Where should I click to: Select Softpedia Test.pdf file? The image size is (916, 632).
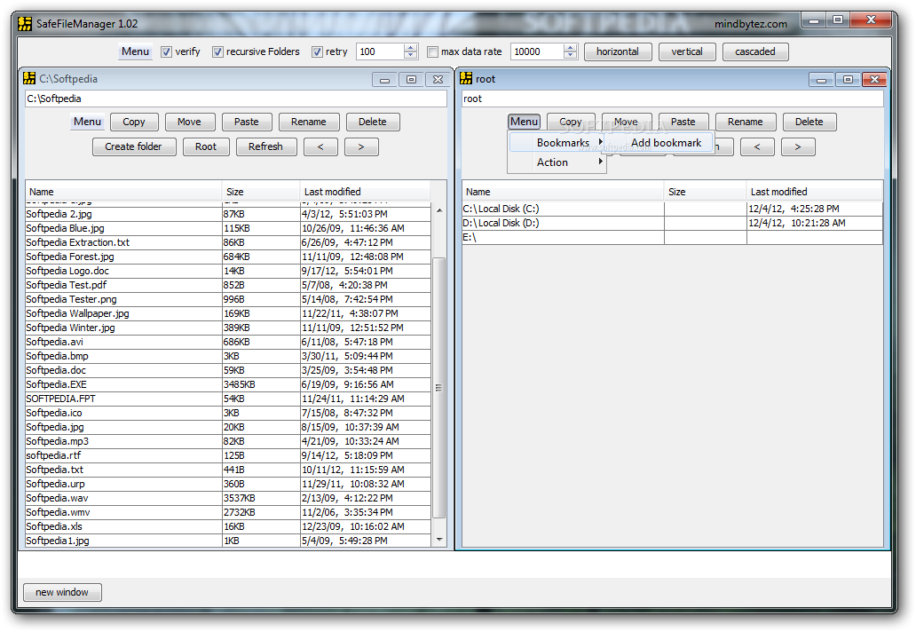tap(228, 285)
